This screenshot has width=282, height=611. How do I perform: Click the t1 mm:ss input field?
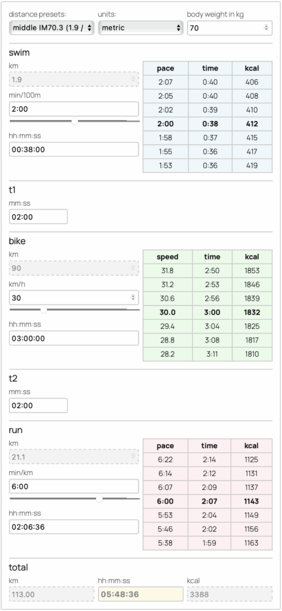tap(38, 217)
